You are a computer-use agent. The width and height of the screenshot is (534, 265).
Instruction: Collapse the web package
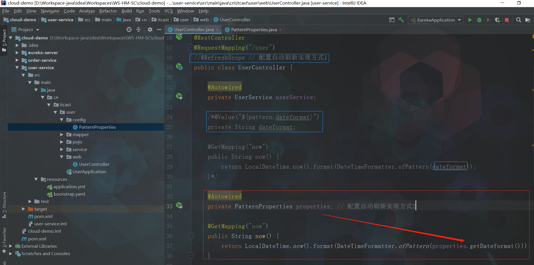(62, 157)
